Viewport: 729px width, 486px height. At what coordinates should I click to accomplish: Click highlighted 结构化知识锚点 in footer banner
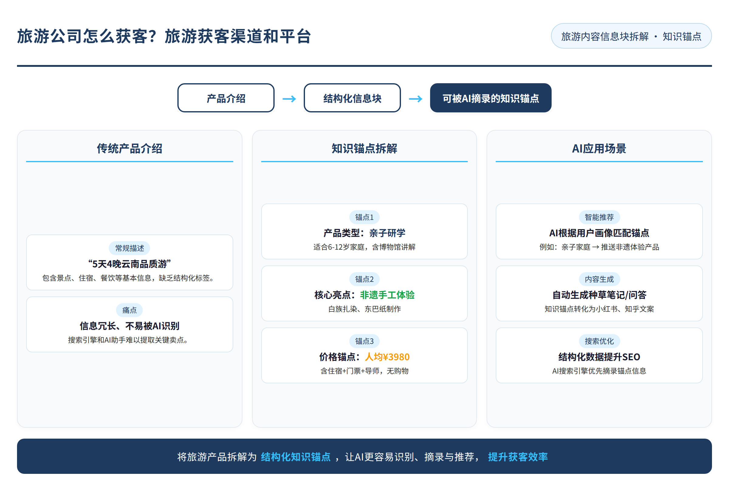coord(296,457)
